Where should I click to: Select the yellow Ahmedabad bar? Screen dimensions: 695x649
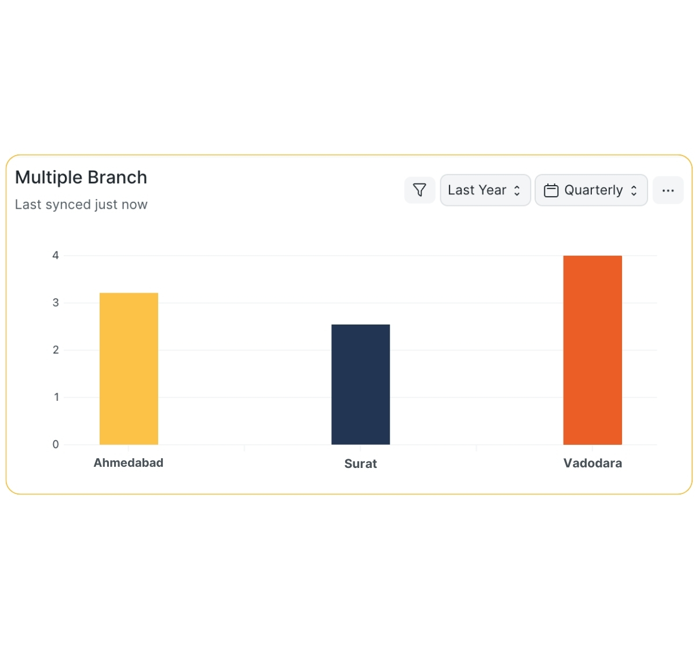click(x=129, y=368)
